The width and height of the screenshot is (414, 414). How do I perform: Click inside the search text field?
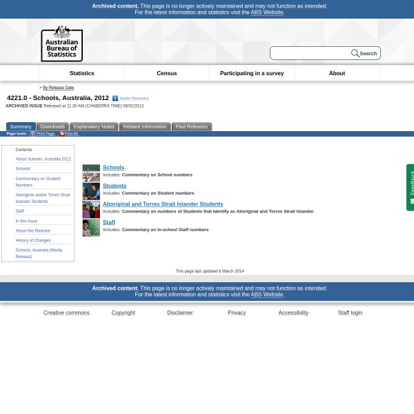[310, 53]
